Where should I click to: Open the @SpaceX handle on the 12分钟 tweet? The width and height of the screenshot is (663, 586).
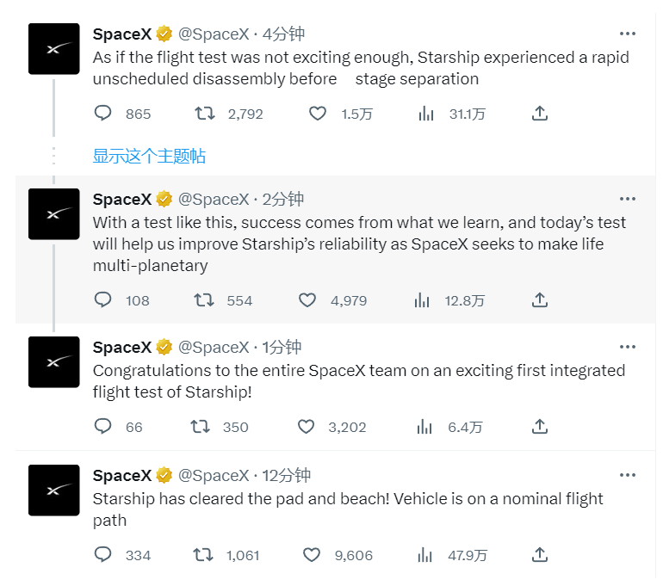coord(214,475)
